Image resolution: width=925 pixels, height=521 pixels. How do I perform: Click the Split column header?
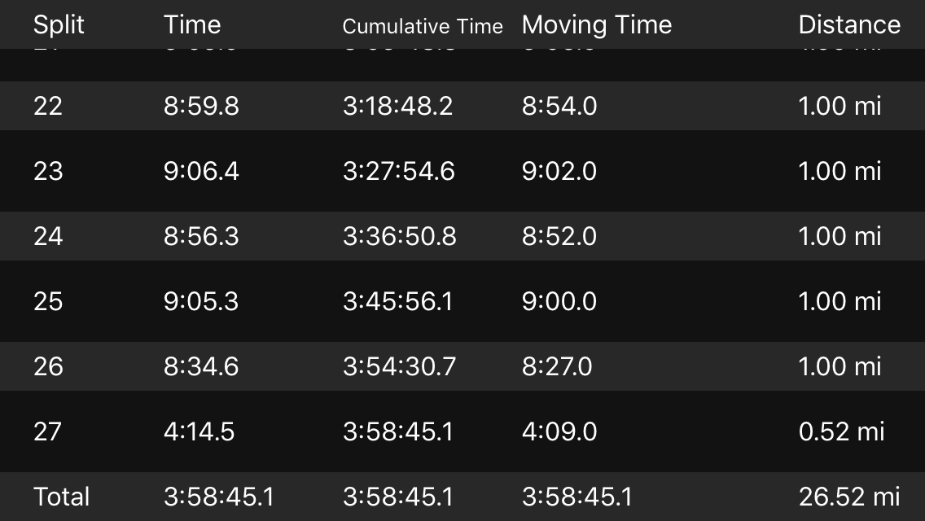tap(59, 25)
